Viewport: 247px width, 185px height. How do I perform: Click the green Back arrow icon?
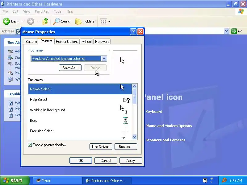[6, 21]
